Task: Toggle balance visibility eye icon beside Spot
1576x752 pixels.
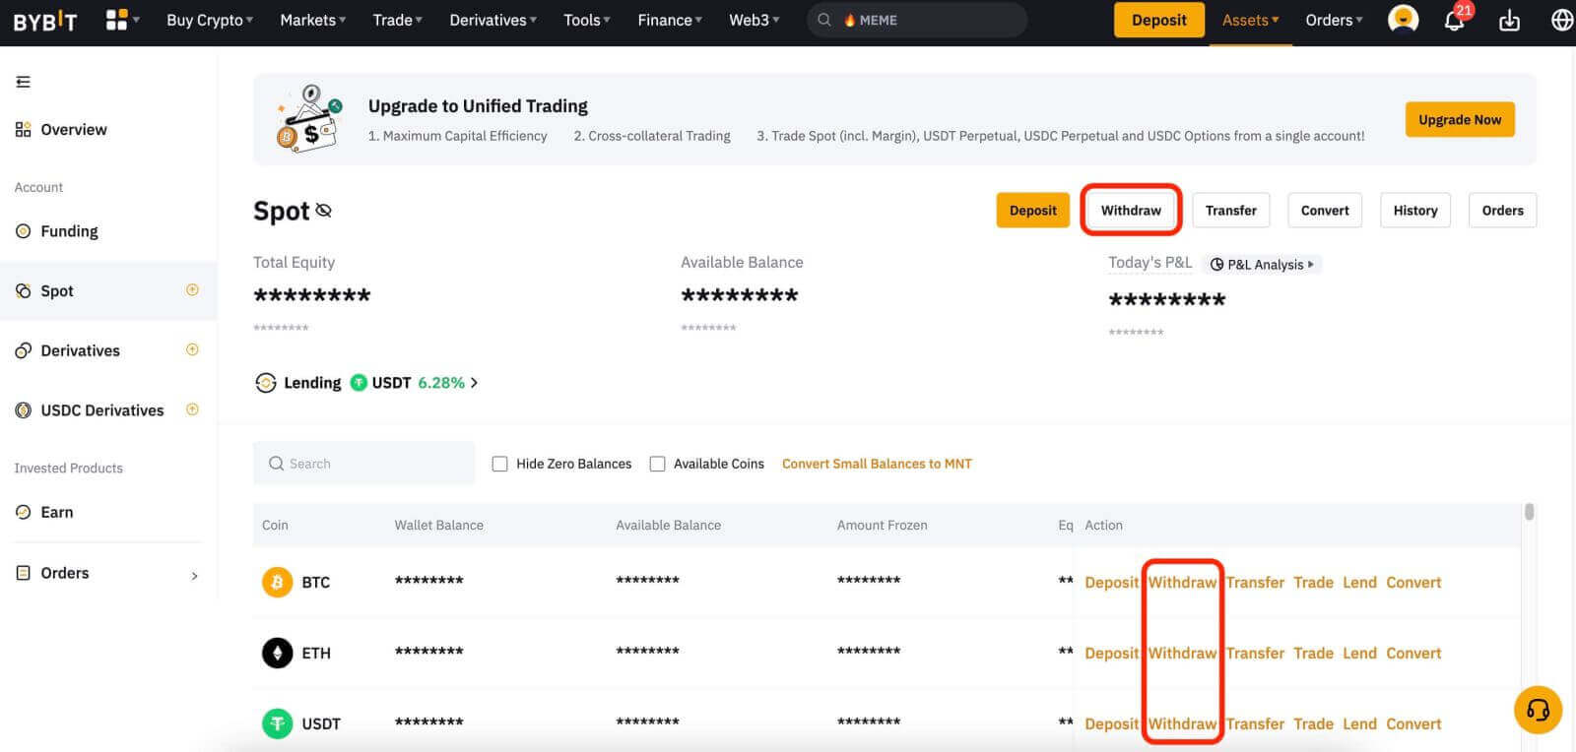Action: tap(324, 211)
